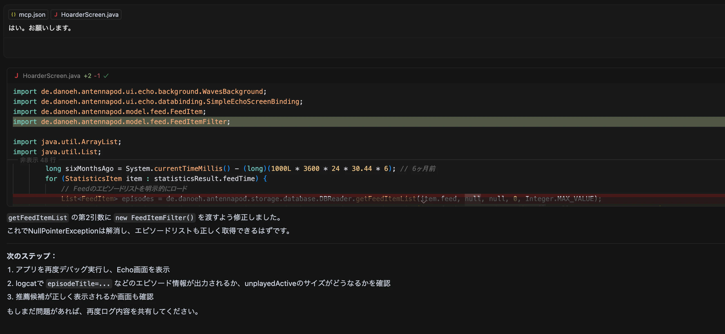Open HoarderScreen.java from the diff header
This screenshot has width=725, height=334.
tap(51, 76)
